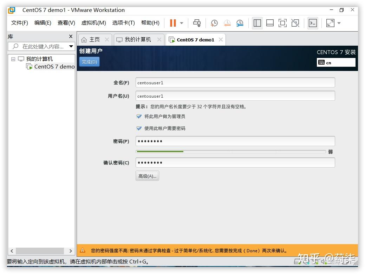Open the 编辑(E) menu
This screenshot has width=365, height=274.
[x=43, y=23]
